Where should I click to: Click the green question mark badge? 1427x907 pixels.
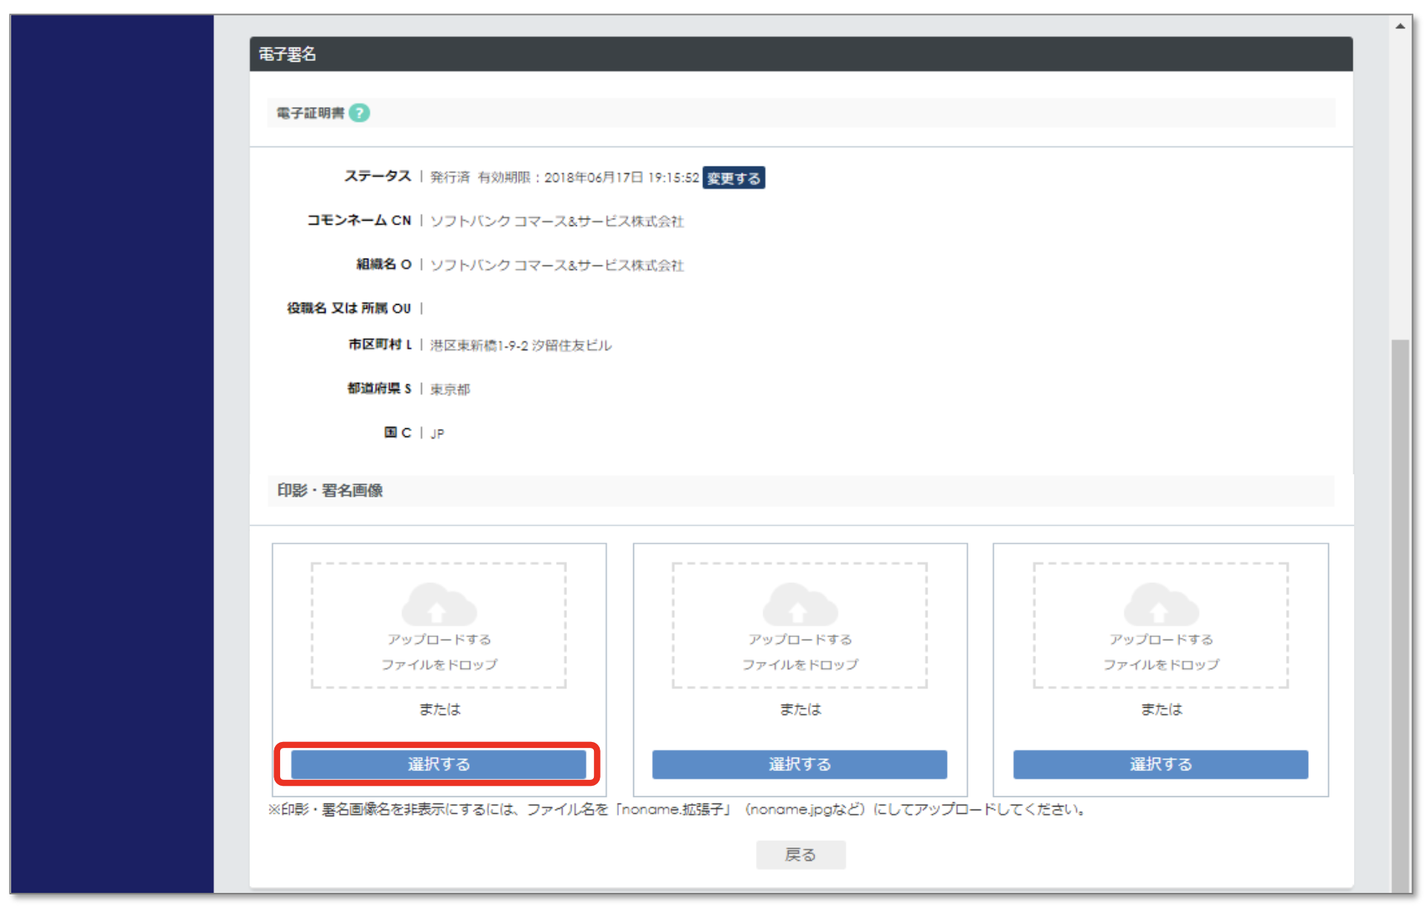pos(360,112)
